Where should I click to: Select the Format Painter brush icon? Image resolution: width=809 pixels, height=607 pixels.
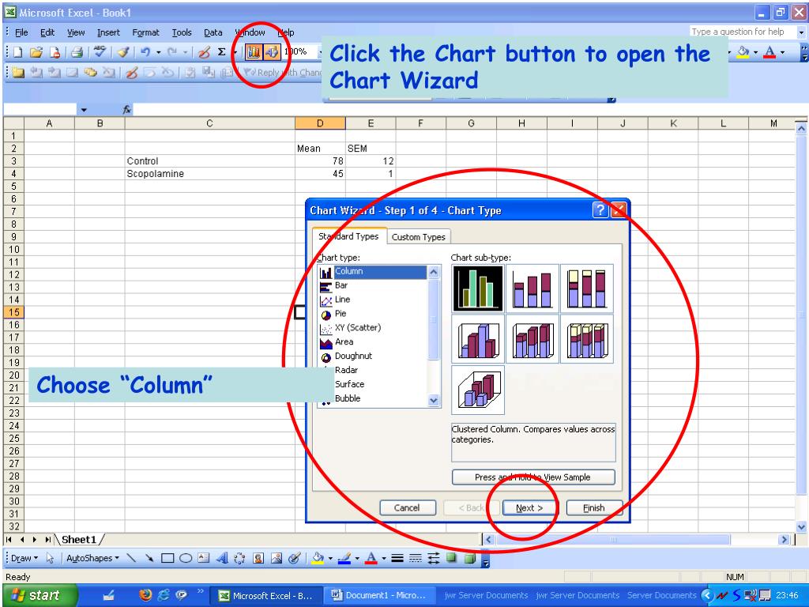(x=122, y=52)
